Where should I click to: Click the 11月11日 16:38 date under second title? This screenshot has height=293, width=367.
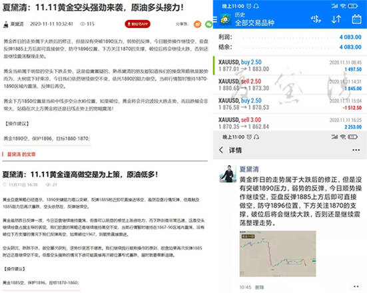click(x=23, y=184)
